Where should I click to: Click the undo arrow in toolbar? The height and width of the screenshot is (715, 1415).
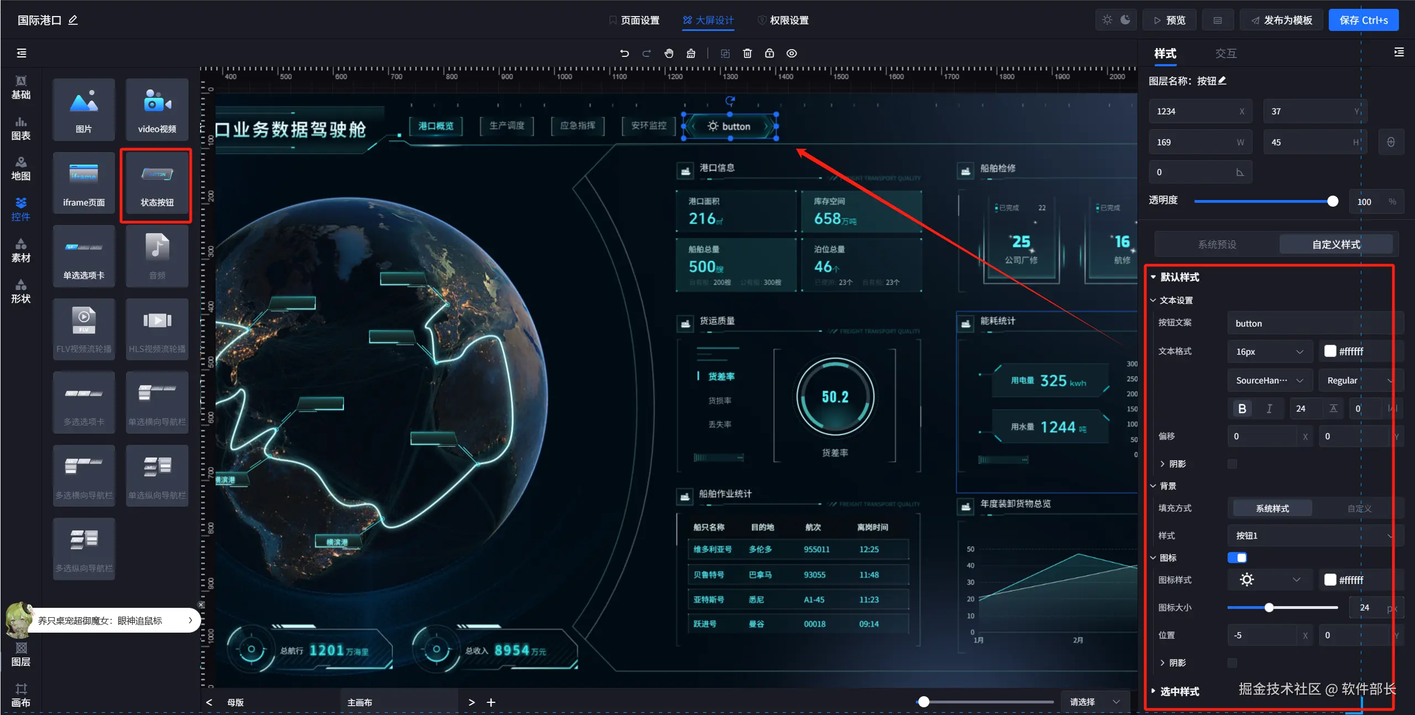tap(625, 54)
